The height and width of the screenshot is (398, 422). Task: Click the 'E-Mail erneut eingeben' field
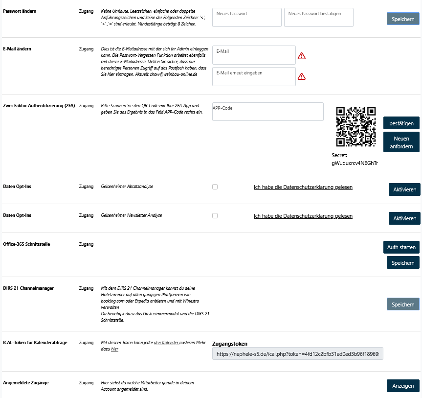coord(254,77)
